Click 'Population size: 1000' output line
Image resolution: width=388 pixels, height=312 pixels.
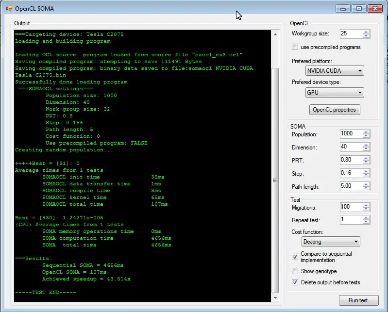tap(81, 96)
